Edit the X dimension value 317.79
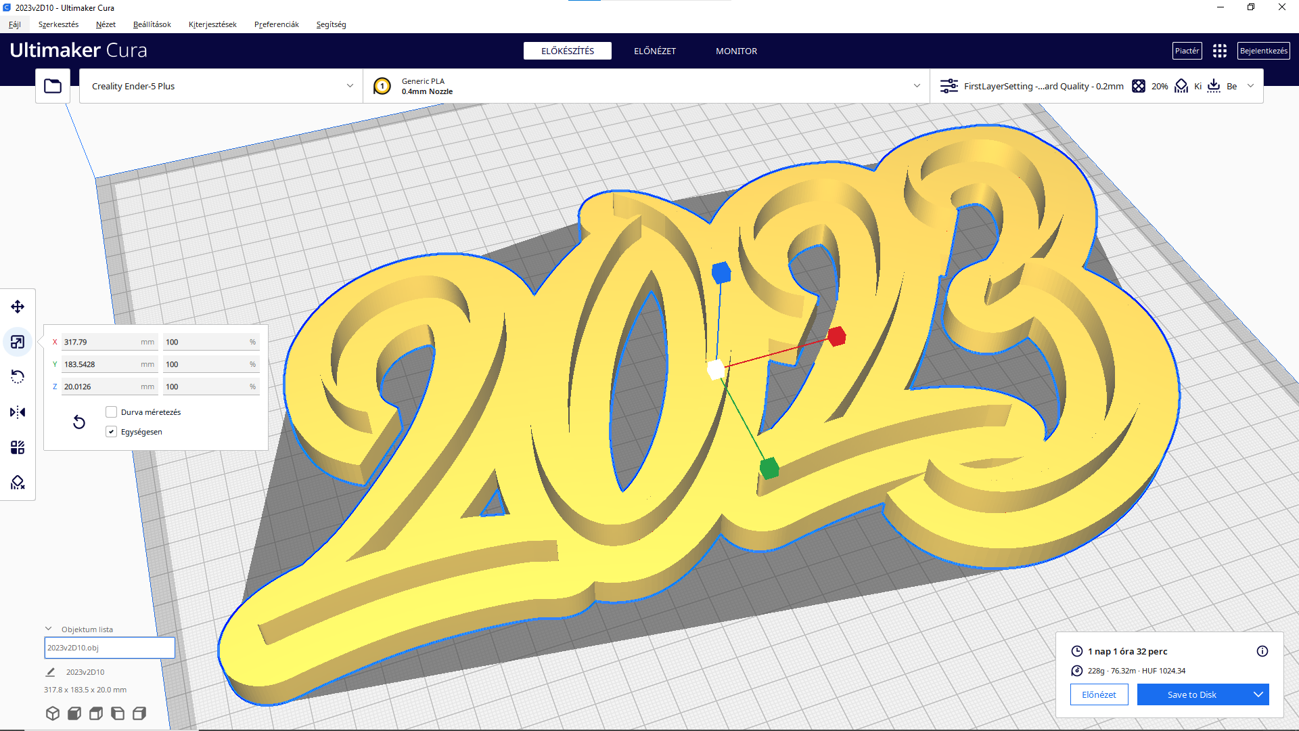Screen dimensions: 1299x731 pyautogui.click(x=108, y=342)
